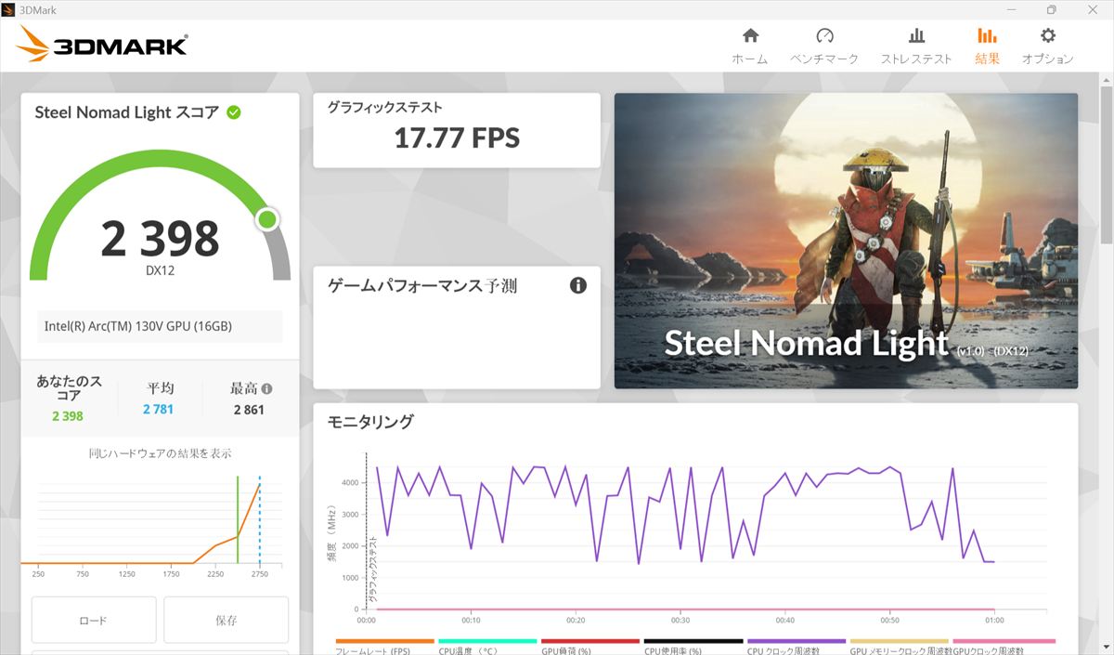Click info icon next to 最高
The height and width of the screenshot is (655, 1114).
pos(266,389)
